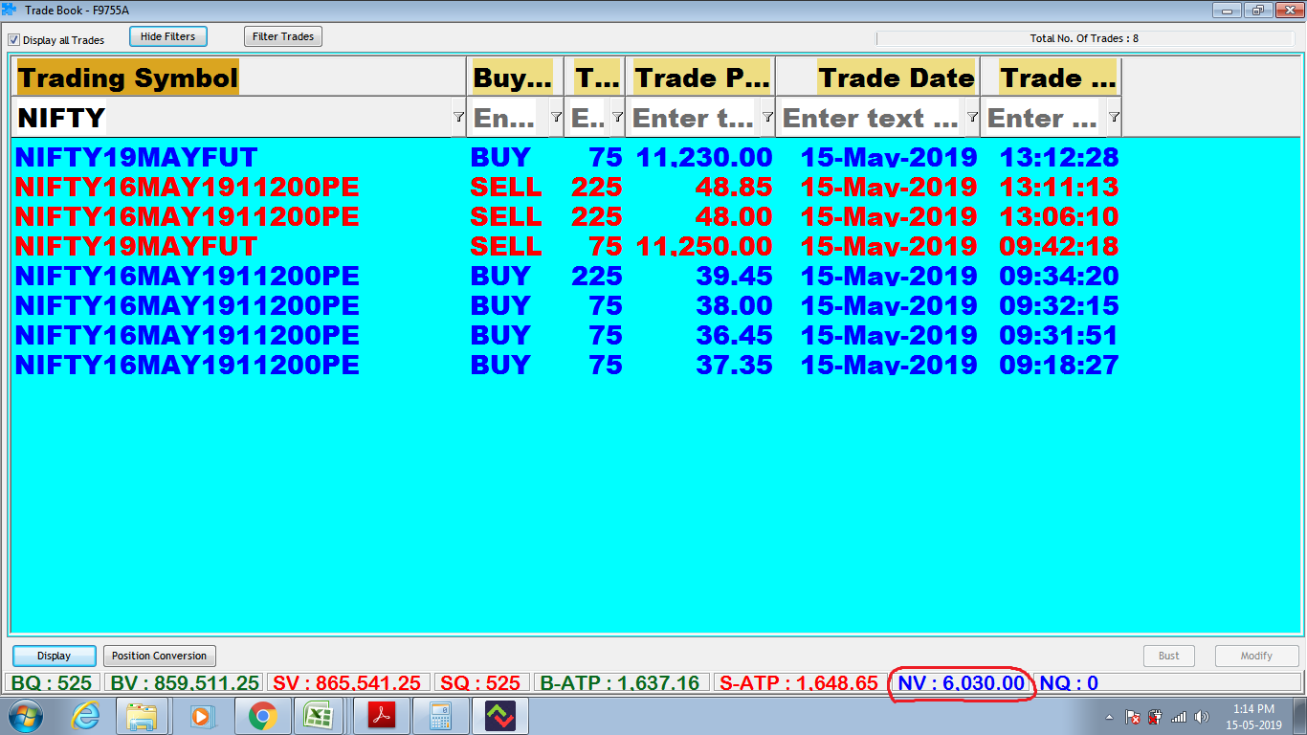Click NQ : 0 status entry
The image size is (1307, 735).
tap(1069, 683)
